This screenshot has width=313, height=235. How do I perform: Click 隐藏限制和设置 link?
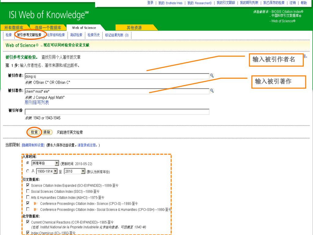[x=33, y=145]
